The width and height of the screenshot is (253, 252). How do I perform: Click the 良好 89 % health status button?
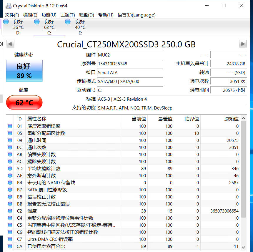[24, 71]
